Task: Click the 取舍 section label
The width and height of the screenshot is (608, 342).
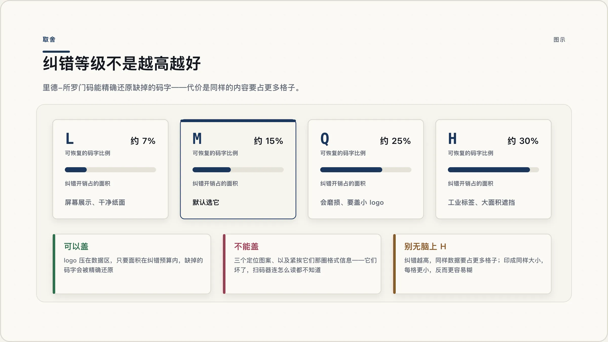Action: [49, 40]
